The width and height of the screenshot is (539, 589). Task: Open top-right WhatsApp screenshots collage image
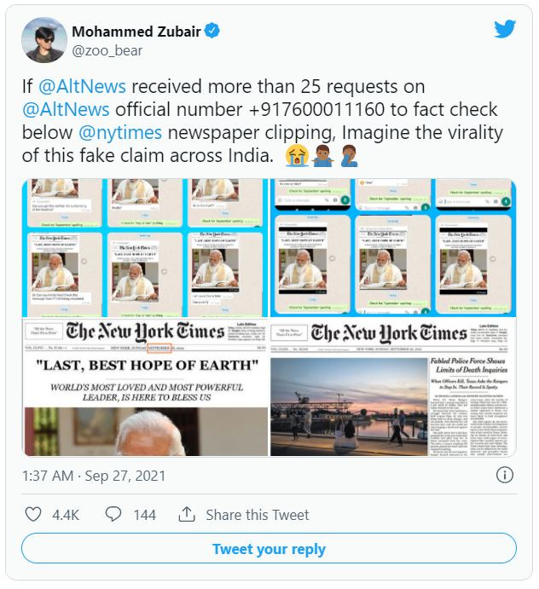[x=393, y=247]
